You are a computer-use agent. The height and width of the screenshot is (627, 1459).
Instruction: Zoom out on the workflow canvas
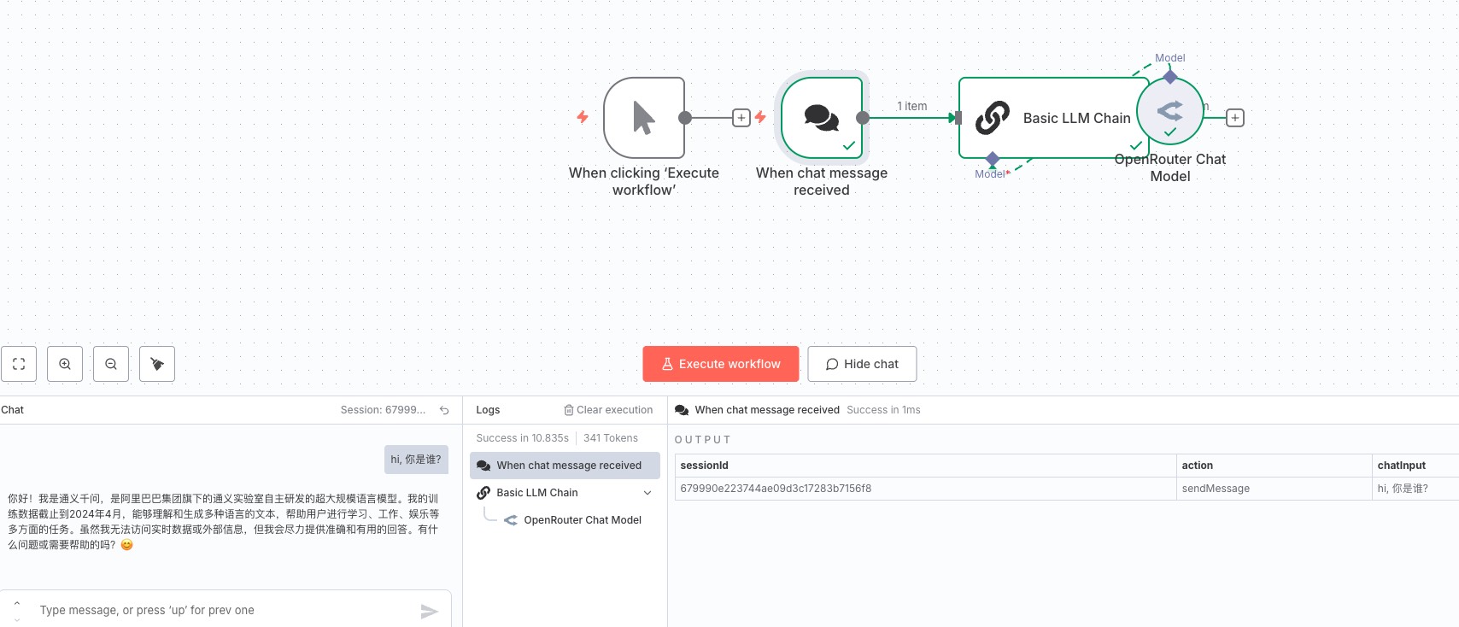pyautogui.click(x=111, y=364)
